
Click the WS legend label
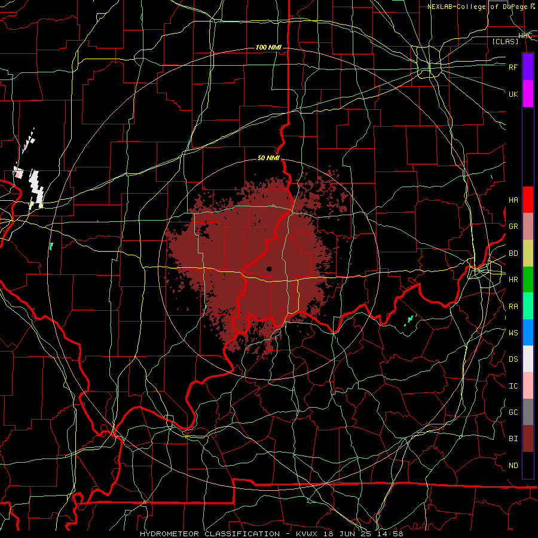click(x=513, y=333)
